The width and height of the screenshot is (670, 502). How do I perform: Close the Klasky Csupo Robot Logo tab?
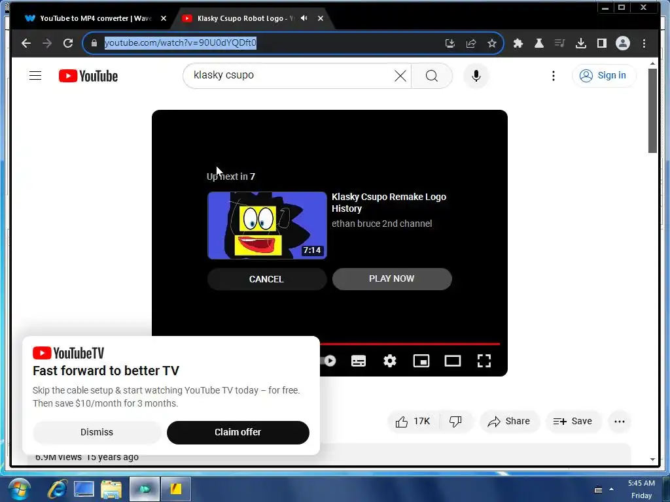tap(321, 18)
